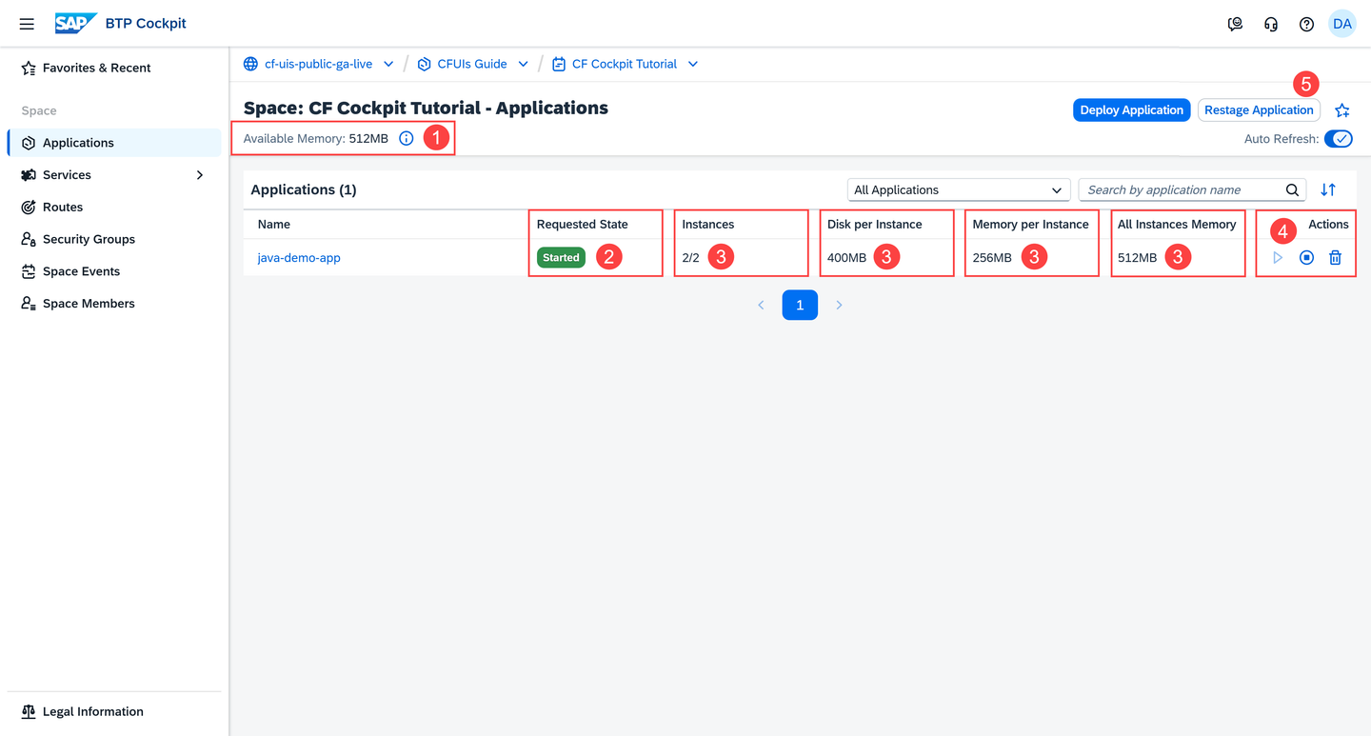Click the 256MB memory value
The image size is (1371, 736).
point(992,258)
